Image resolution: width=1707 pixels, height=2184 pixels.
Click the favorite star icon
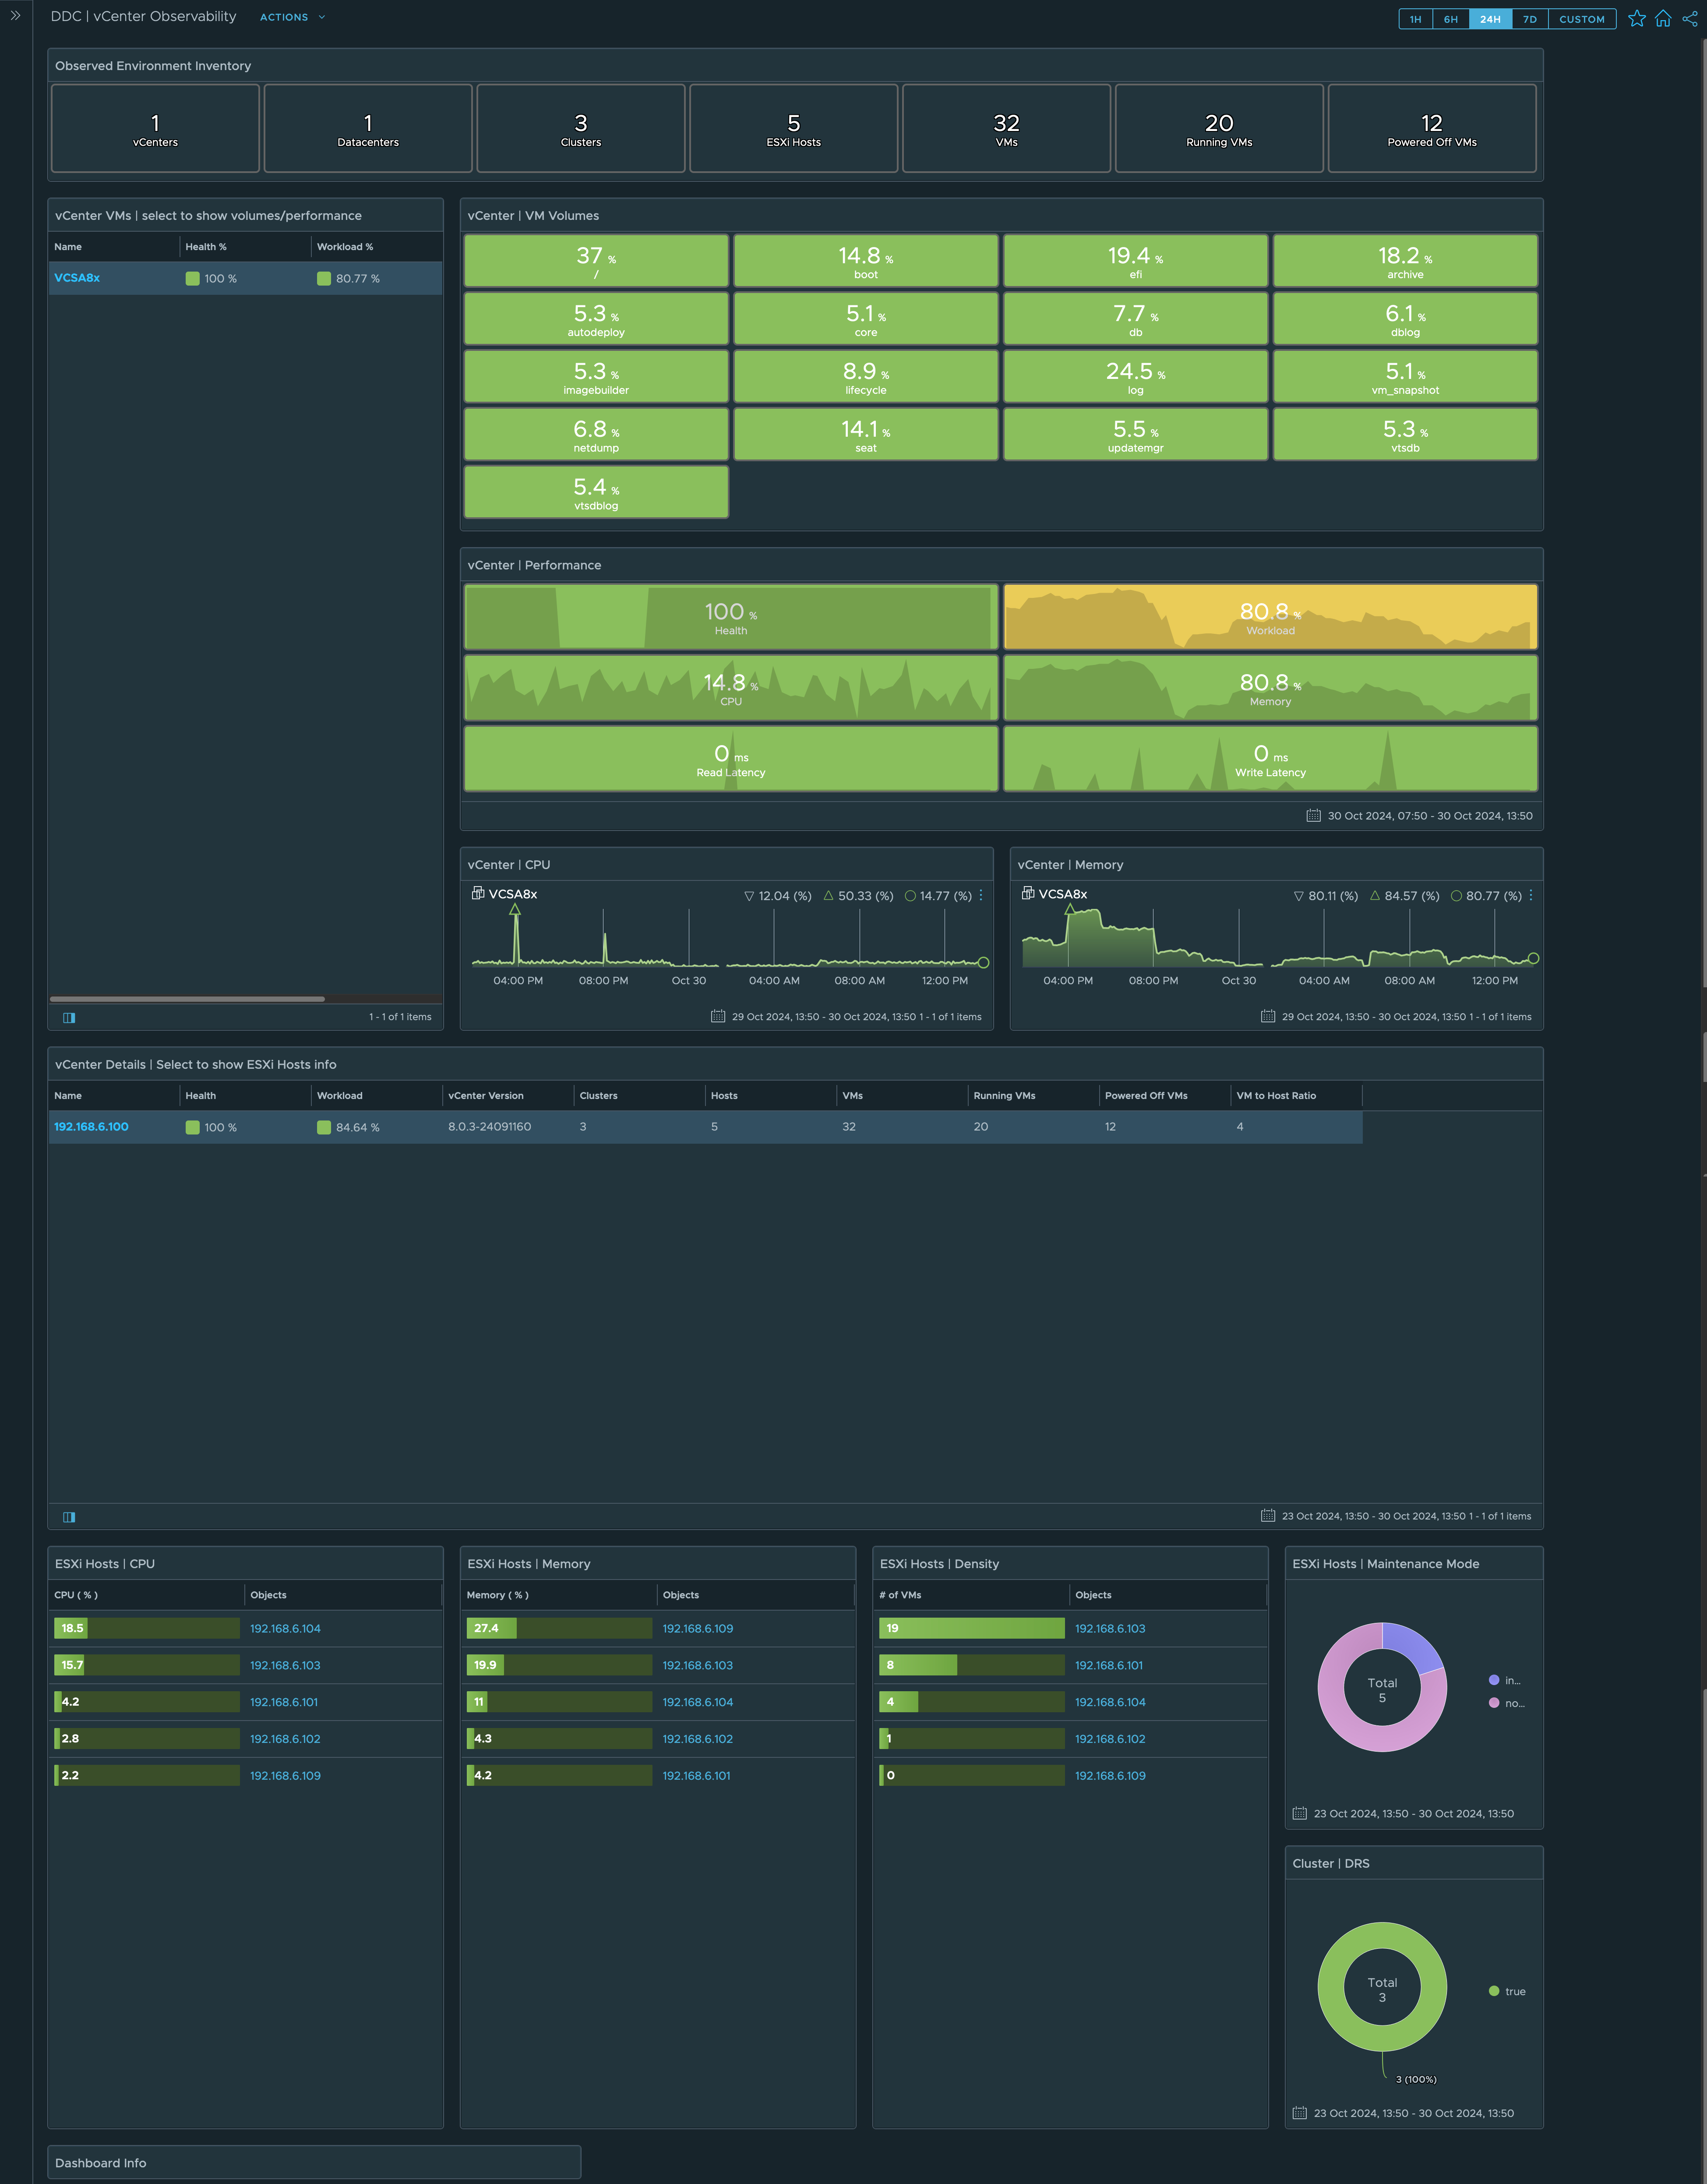1636,19
